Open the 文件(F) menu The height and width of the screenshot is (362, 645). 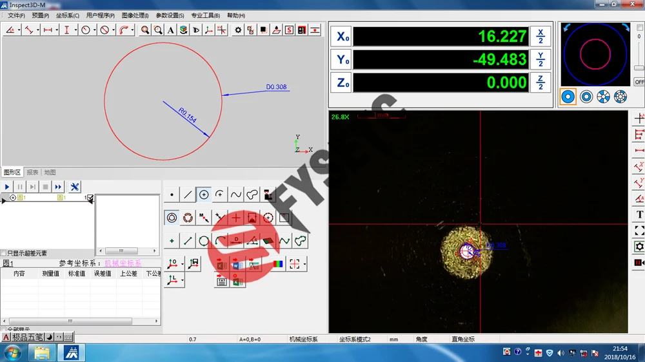pos(17,15)
